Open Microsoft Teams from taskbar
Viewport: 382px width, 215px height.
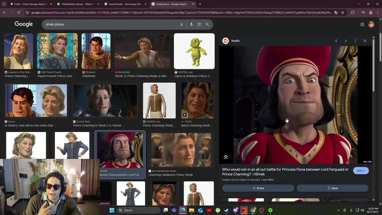click(x=174, y=210)
